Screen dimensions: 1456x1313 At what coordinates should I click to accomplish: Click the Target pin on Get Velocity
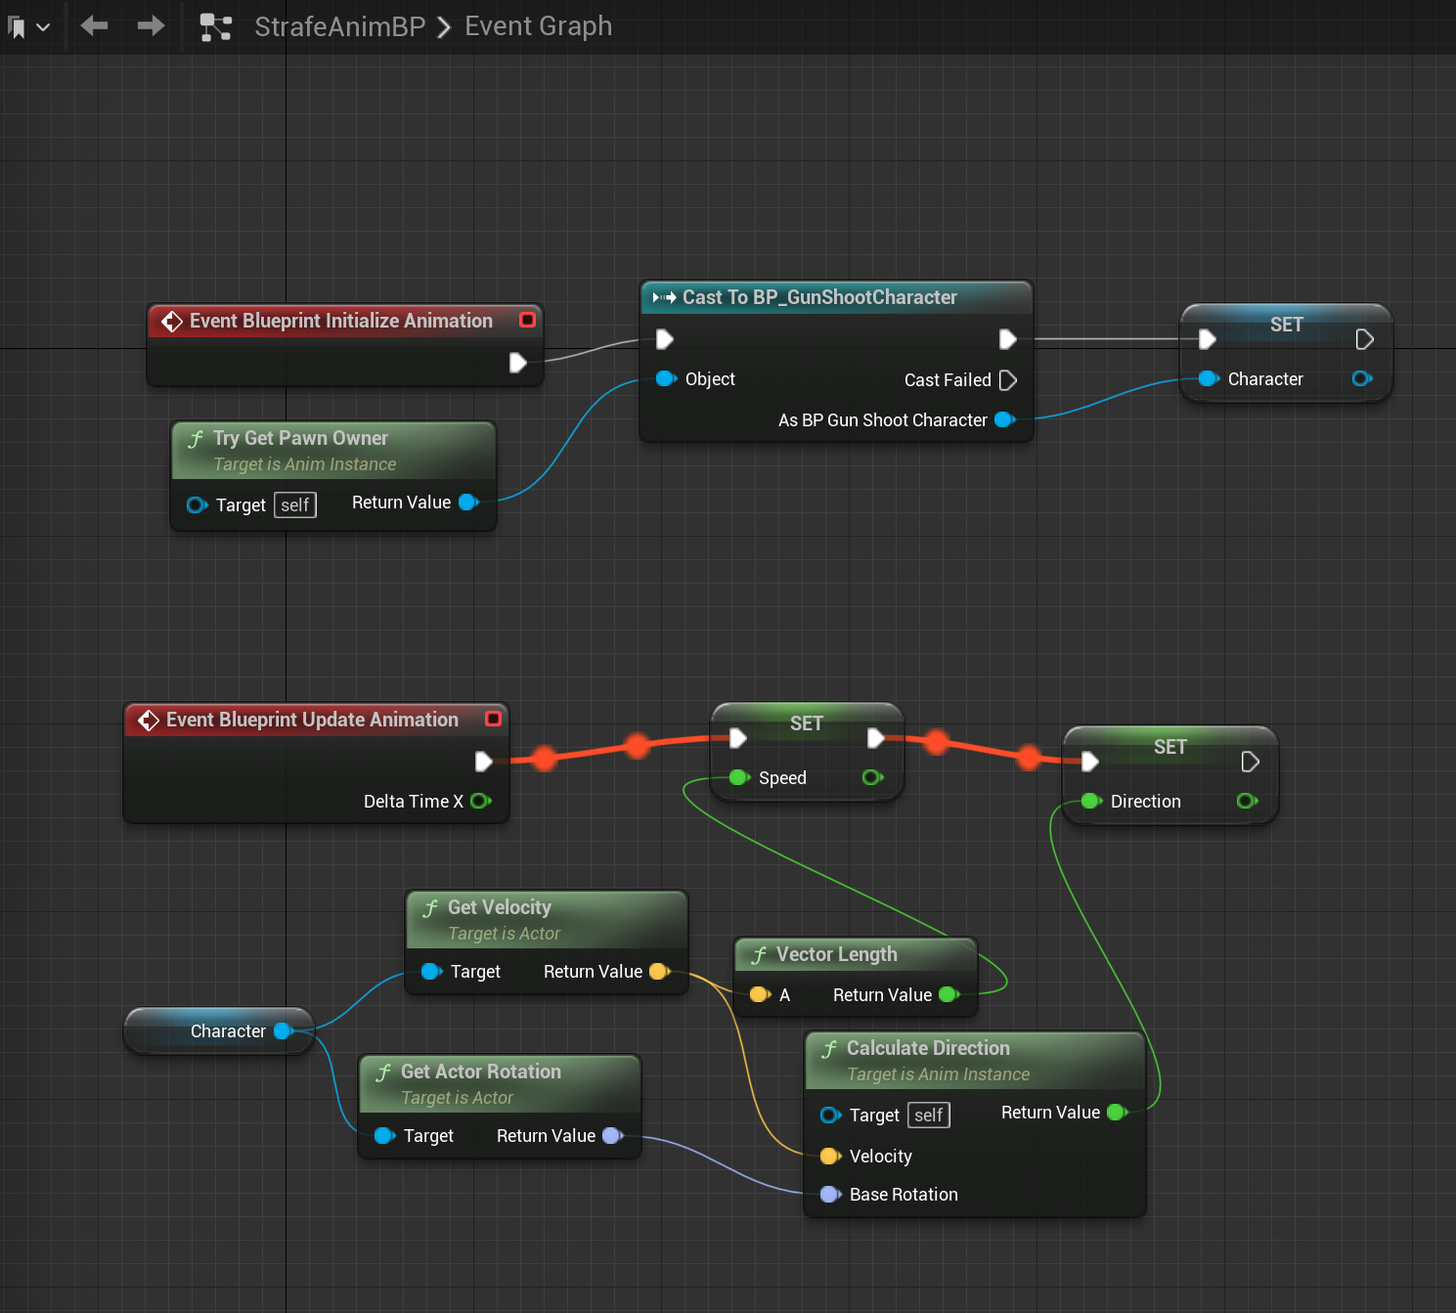click(x=431, y=971)
